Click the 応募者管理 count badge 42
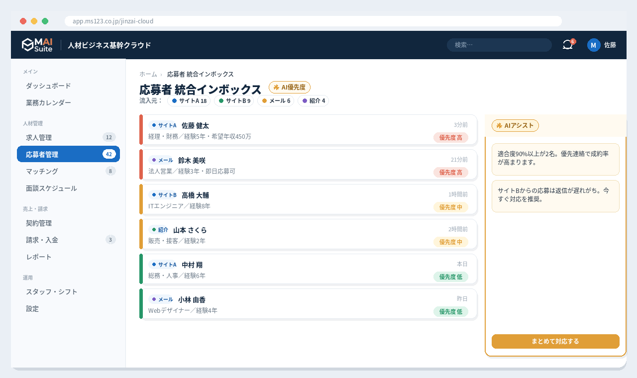Image resolution: width=637 pixels, height=378 pixels. click(109, 154)
